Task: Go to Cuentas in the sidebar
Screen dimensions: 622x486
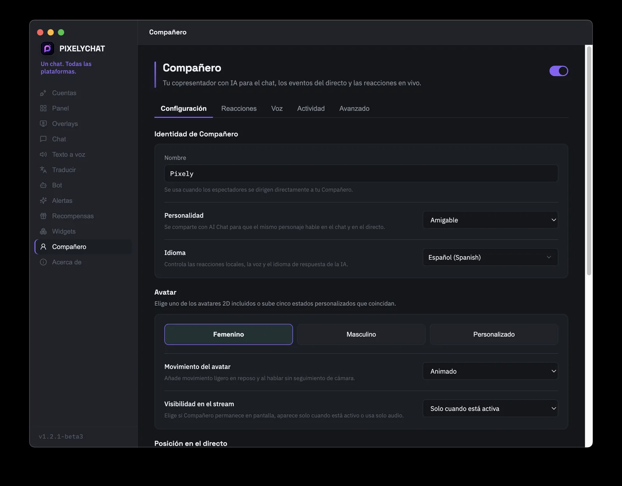Action: pyautogui.click(x=83, y=93)
